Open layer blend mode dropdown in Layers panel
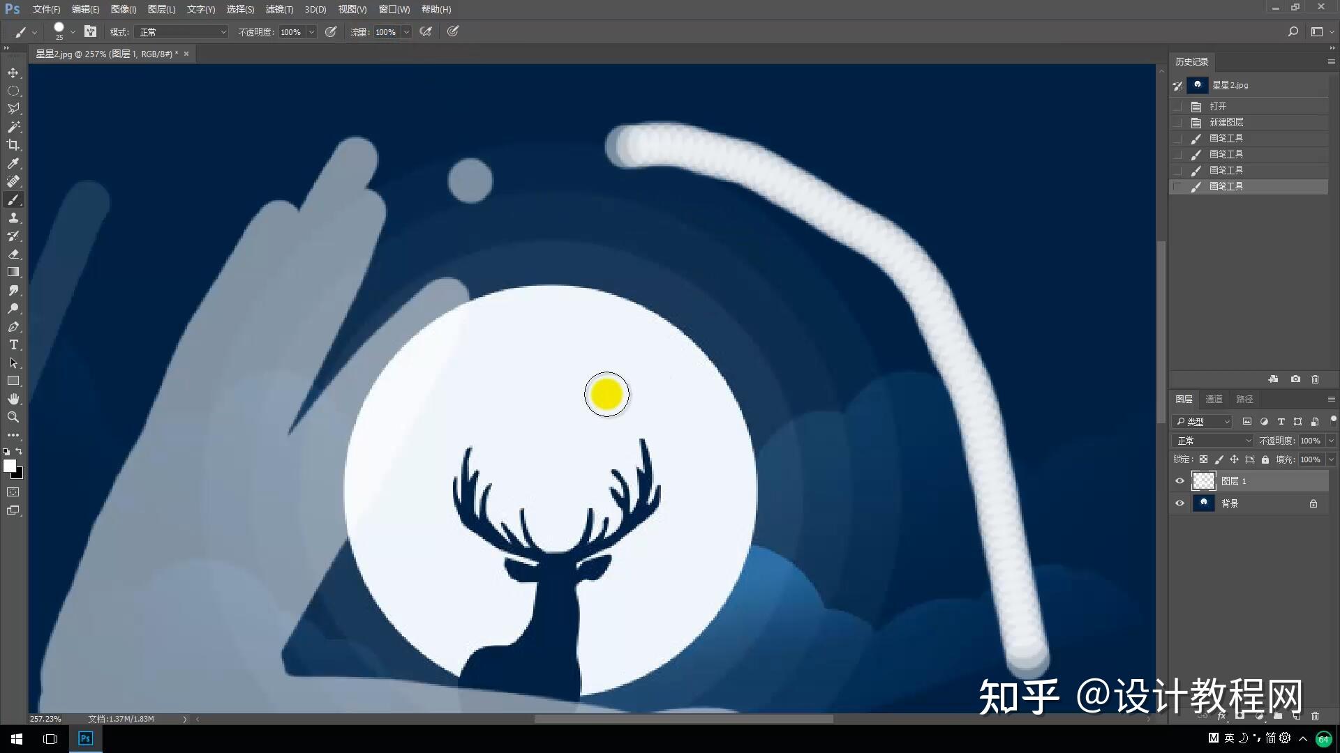Screen dimensions: 1340x753 click(x=1214, y=441)
